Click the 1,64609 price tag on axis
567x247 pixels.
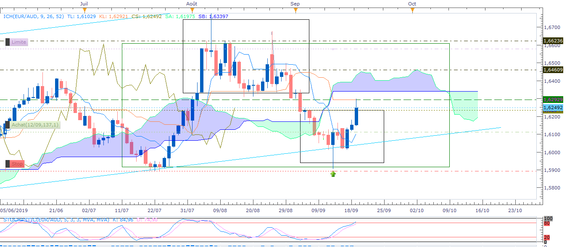coord(553,70)
